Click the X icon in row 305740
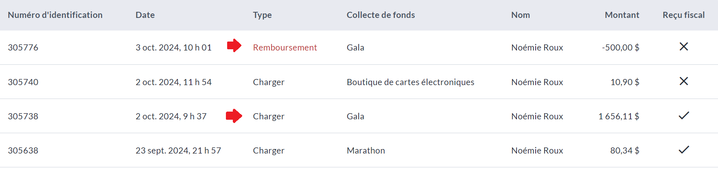 (684, 81)
